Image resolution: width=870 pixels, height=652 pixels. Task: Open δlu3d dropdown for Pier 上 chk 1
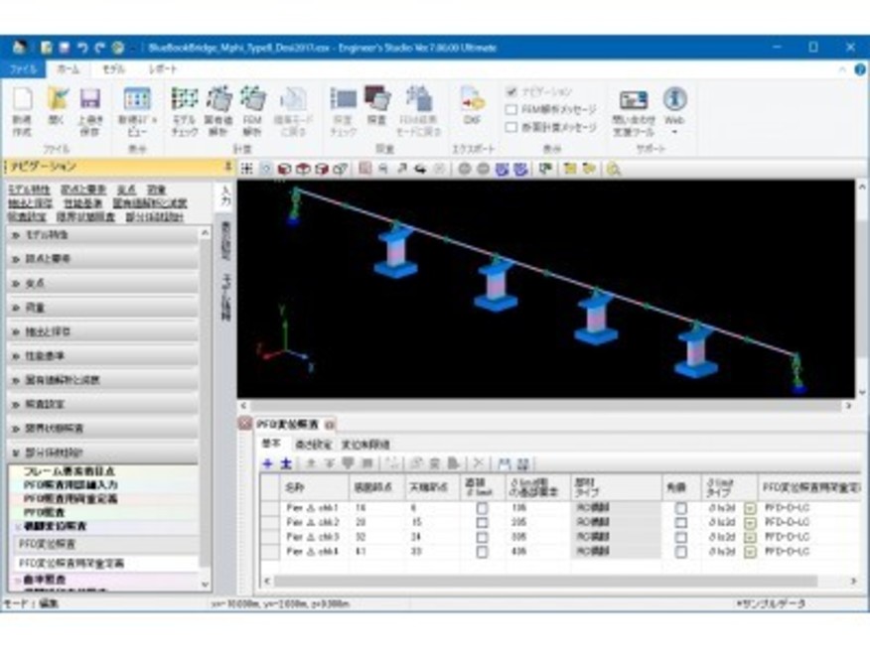pyautogui.click(x=750, y=508)
